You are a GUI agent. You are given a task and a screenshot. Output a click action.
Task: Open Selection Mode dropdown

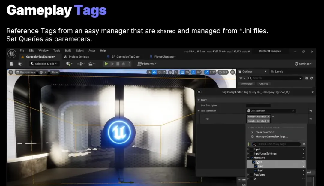[x=44, y=64]
